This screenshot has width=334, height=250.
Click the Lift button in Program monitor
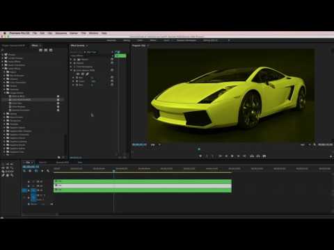coord(252,156)
